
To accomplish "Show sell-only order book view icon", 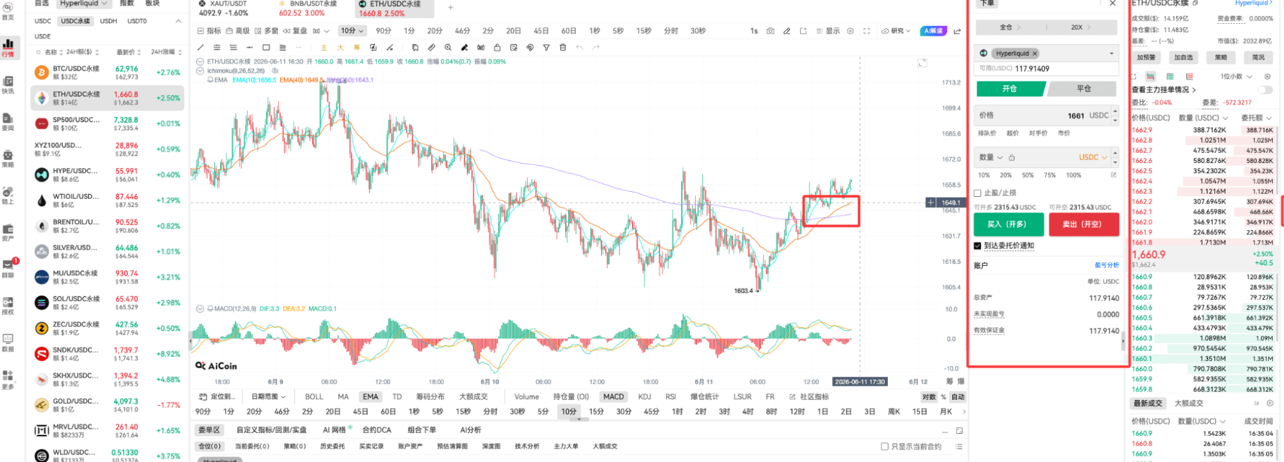I will pos(1189,76).
